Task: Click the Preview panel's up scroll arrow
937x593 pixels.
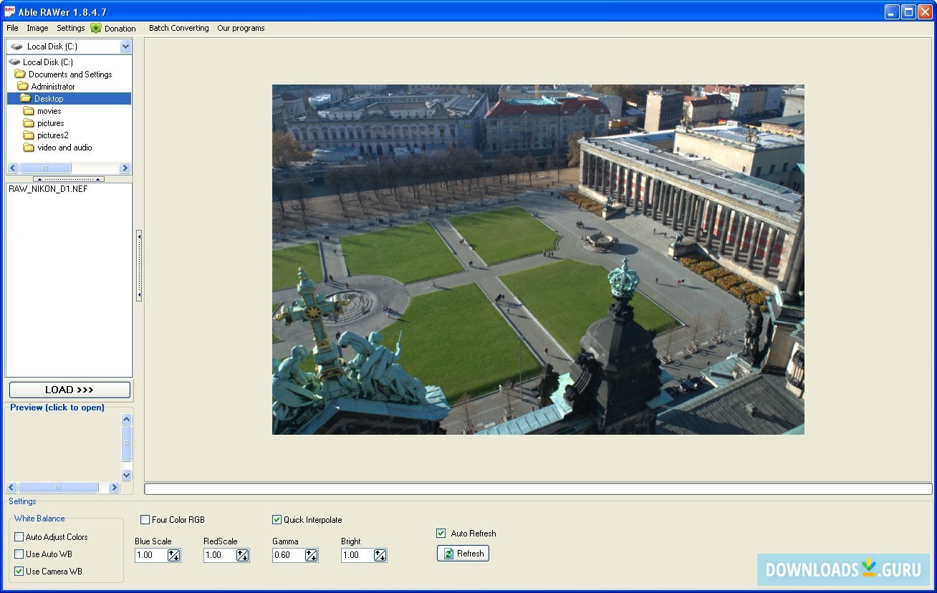Action: tap(127, 419)
